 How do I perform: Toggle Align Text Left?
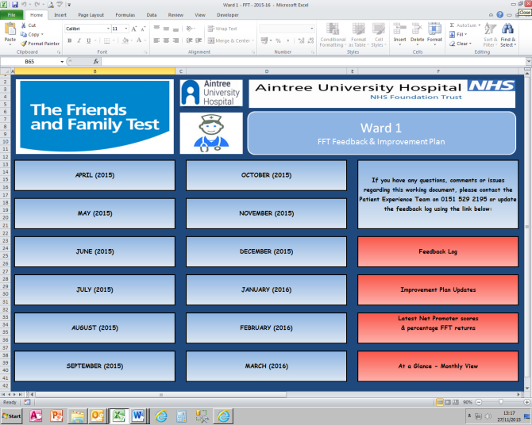(156, 40)
